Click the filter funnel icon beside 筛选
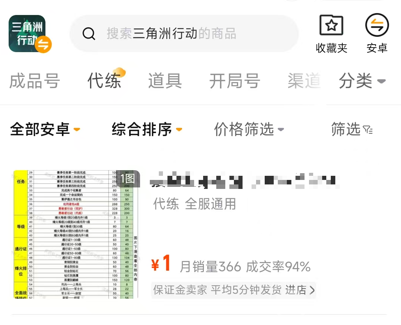The width and height of the screenshot is (401, 325). point(368,130)
